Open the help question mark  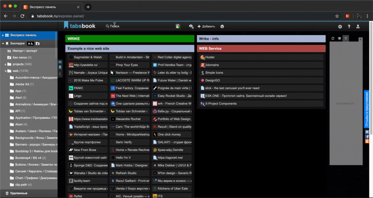[349, 26]
